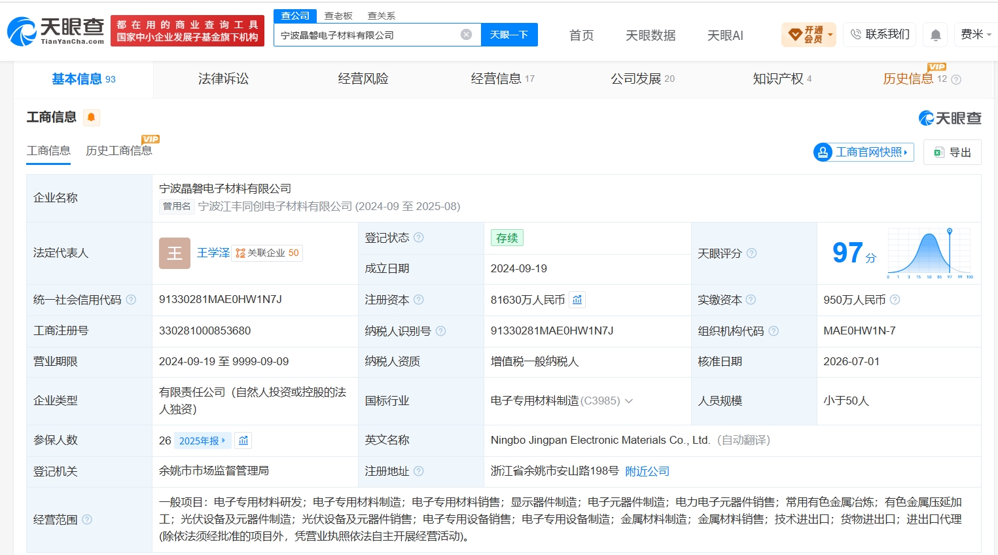Click 工商官网快照 snapshot button
Image resolution: width=998 pixels, height=555 pixels.
pos(863,152)
